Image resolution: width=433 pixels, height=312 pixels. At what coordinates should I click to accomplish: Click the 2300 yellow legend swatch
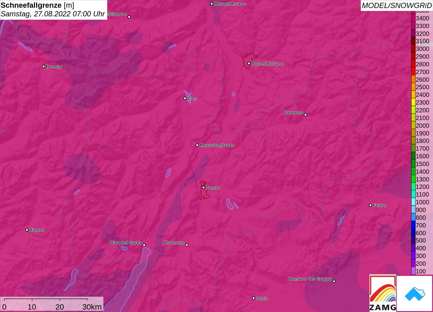point(413,102)
